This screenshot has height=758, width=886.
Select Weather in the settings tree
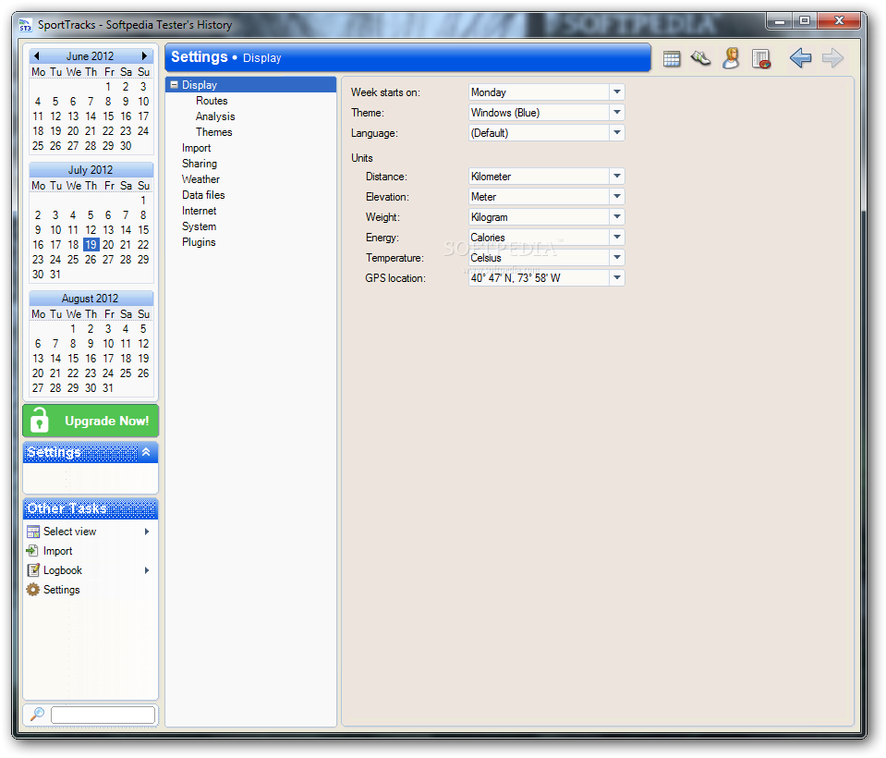pos(200,179)
